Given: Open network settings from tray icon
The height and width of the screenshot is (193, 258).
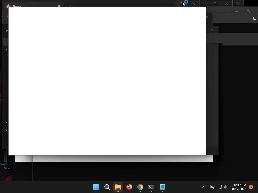Looking at the screenshot, I should (220, 187).
